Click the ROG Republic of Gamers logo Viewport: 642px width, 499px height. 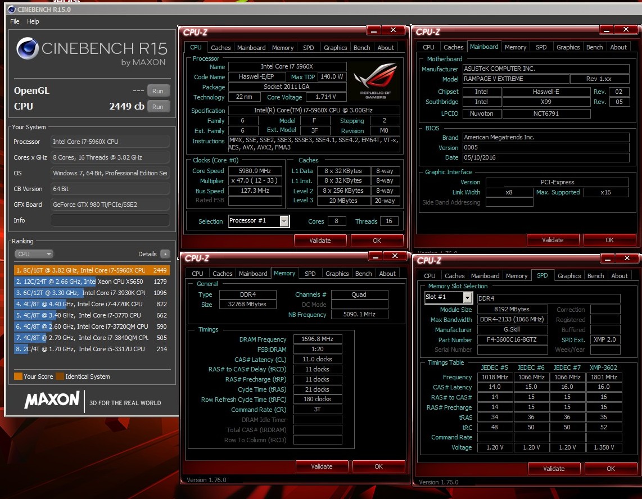(x=376, y=80)
